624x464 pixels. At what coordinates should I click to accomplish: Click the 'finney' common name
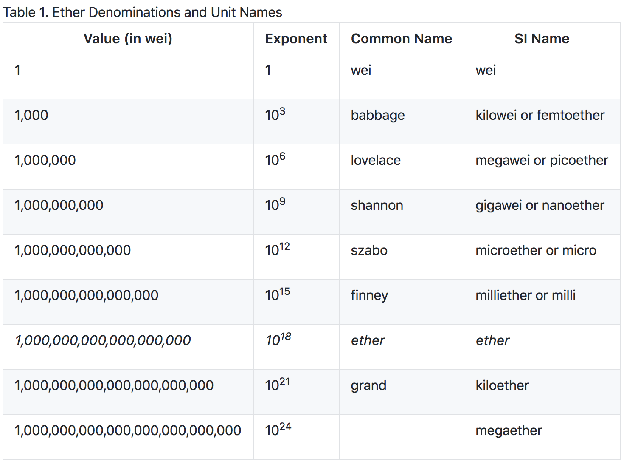click(x=369, y=296)
